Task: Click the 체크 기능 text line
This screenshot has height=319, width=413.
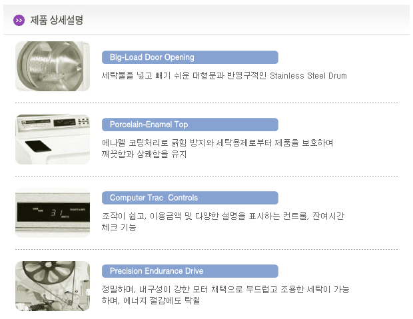Action: tap(119, 227)
